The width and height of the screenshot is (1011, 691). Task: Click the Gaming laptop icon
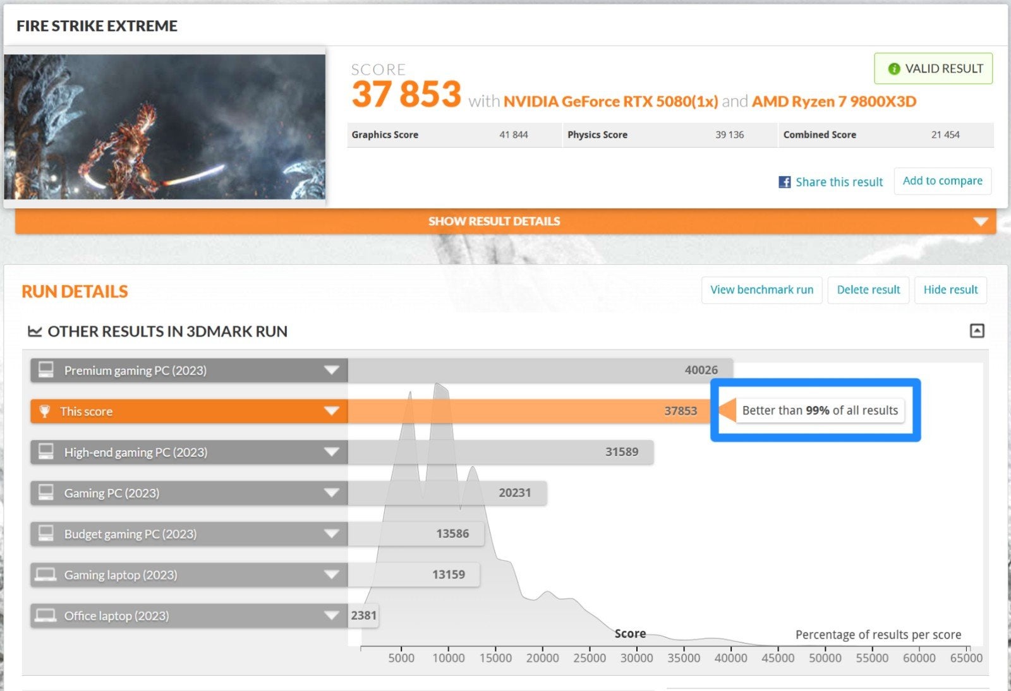point(45,574)
